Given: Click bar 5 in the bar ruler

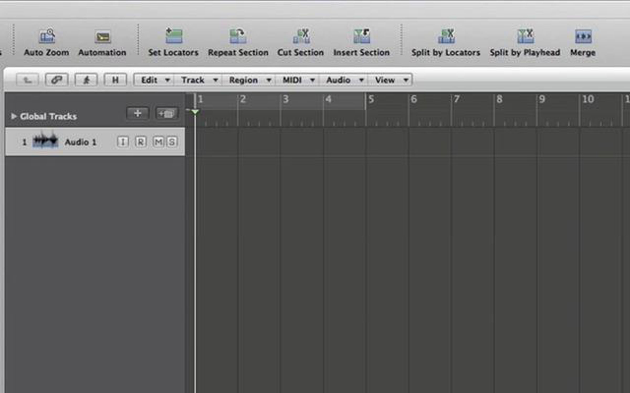Looking at the screenshot, I should click(371, 99).
